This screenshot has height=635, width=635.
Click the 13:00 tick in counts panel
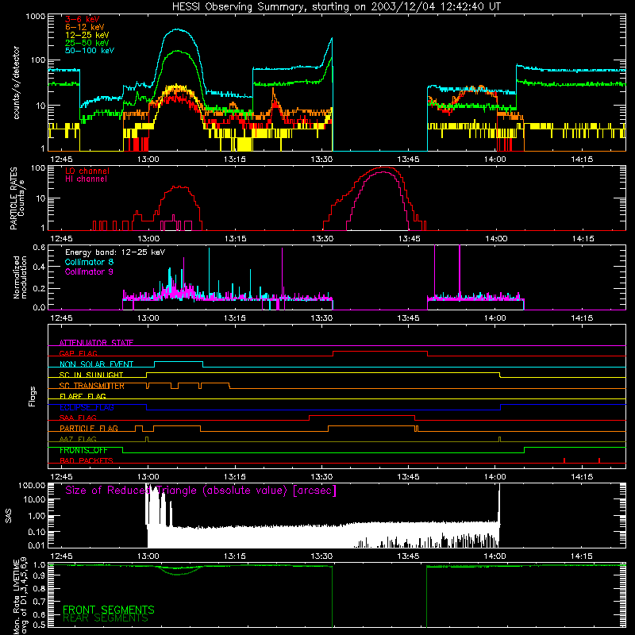[x=148, y=160]
